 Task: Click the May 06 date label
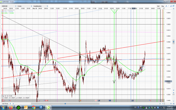coord(35,8)
